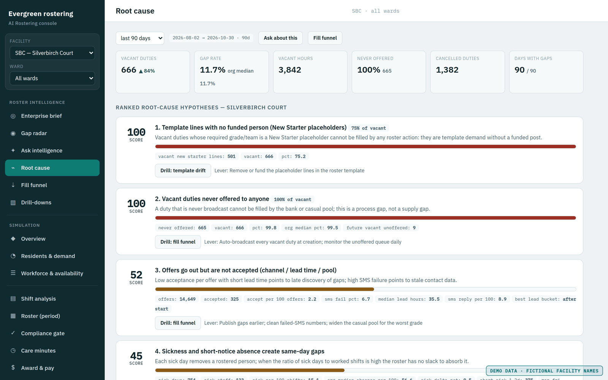
Task: Expand the All wards dropdown
Action: pos(52,78)
